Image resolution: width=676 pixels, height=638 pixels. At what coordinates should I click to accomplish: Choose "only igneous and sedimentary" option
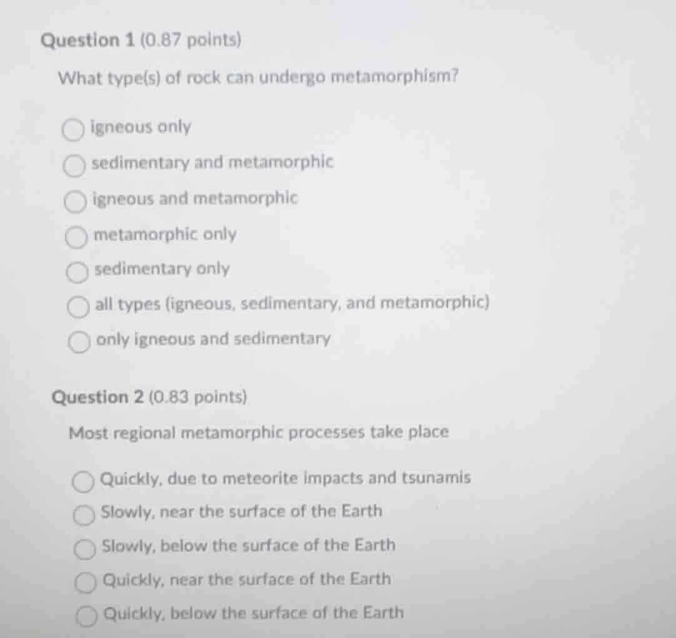[80, 342]
